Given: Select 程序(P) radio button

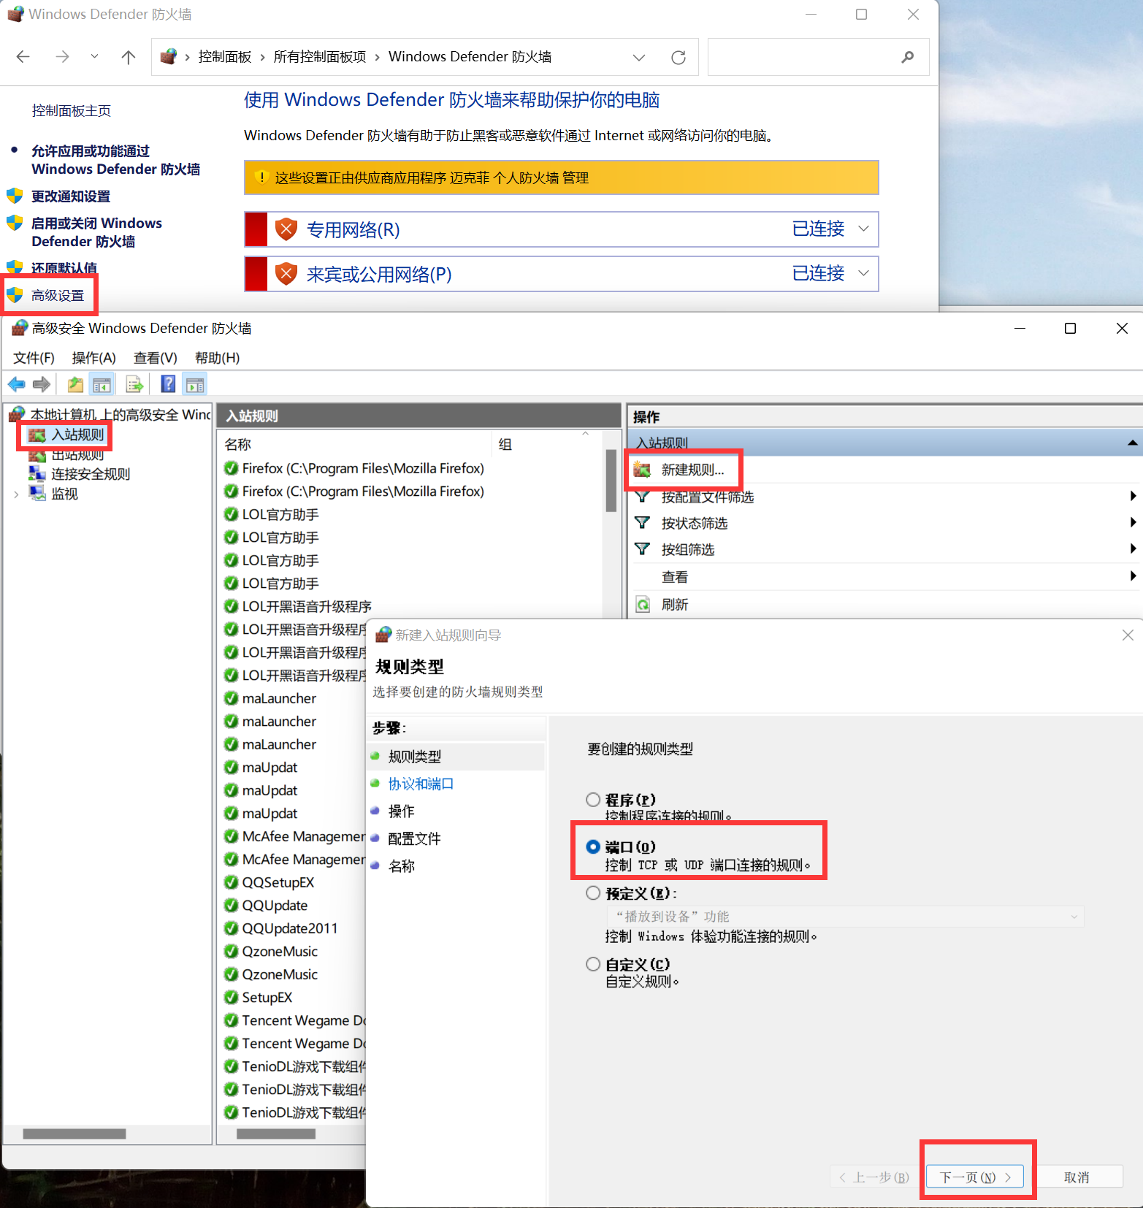Looking at the screenshot, I should 593,800.
